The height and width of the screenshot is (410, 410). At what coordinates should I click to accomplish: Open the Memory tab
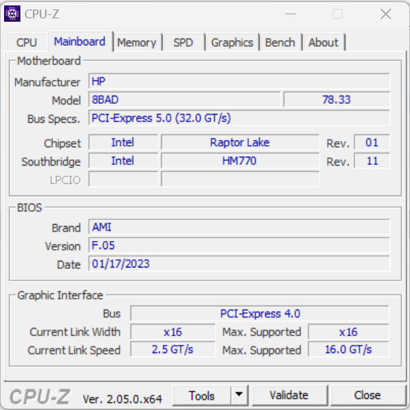[x=136, y=42]
